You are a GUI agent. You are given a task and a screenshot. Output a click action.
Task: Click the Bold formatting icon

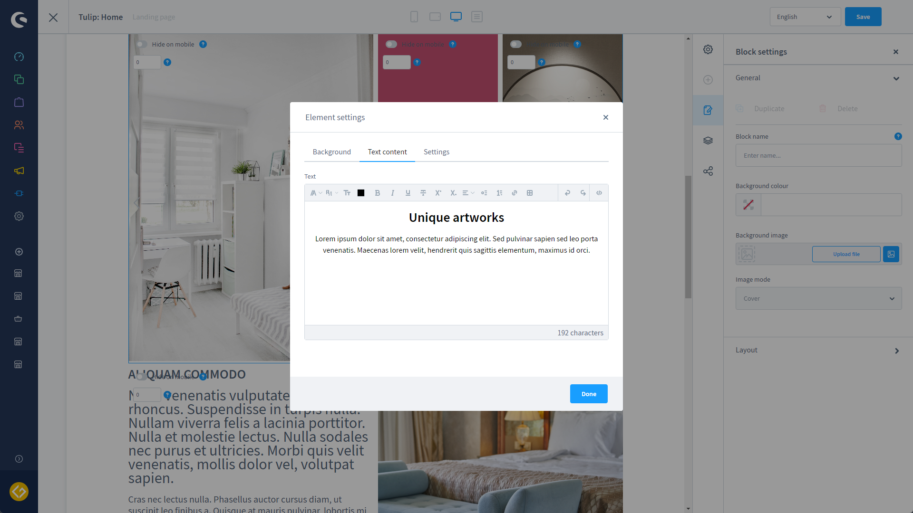(377, 192)
